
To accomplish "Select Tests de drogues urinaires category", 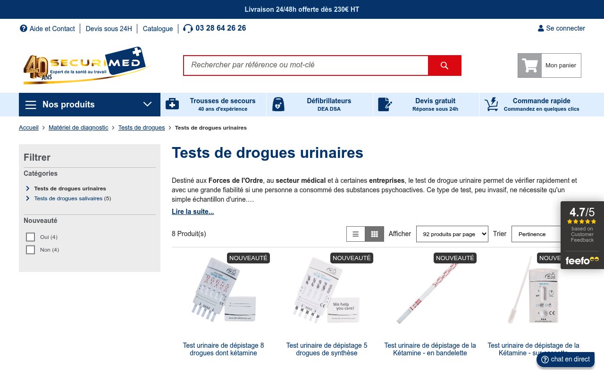I will tap(70, 188).
